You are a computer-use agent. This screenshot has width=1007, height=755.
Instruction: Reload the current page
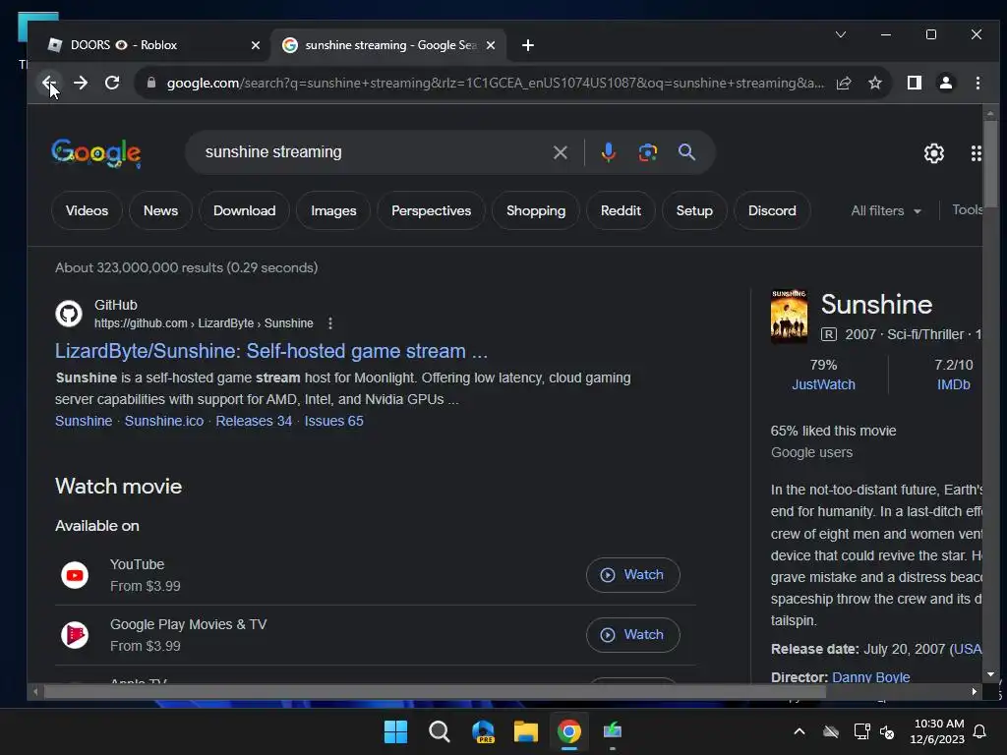(112, 83)
